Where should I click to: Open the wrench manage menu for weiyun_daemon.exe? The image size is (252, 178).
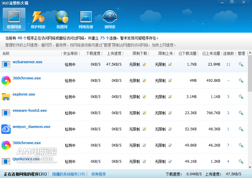coord(241,129)
